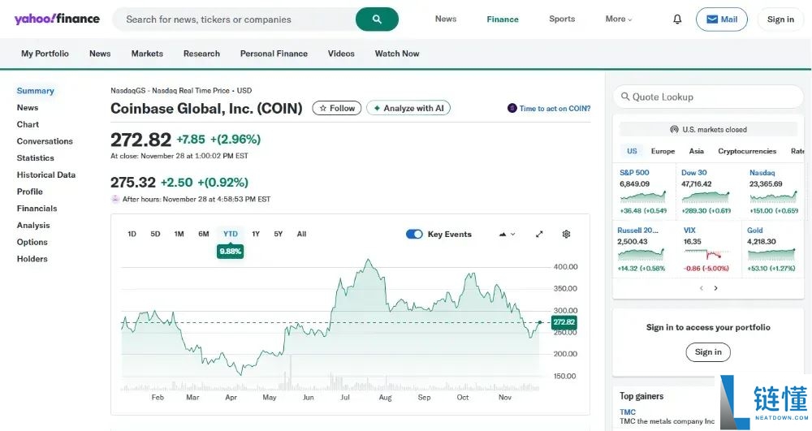Open the VIX index card

[x=707, y=249]
